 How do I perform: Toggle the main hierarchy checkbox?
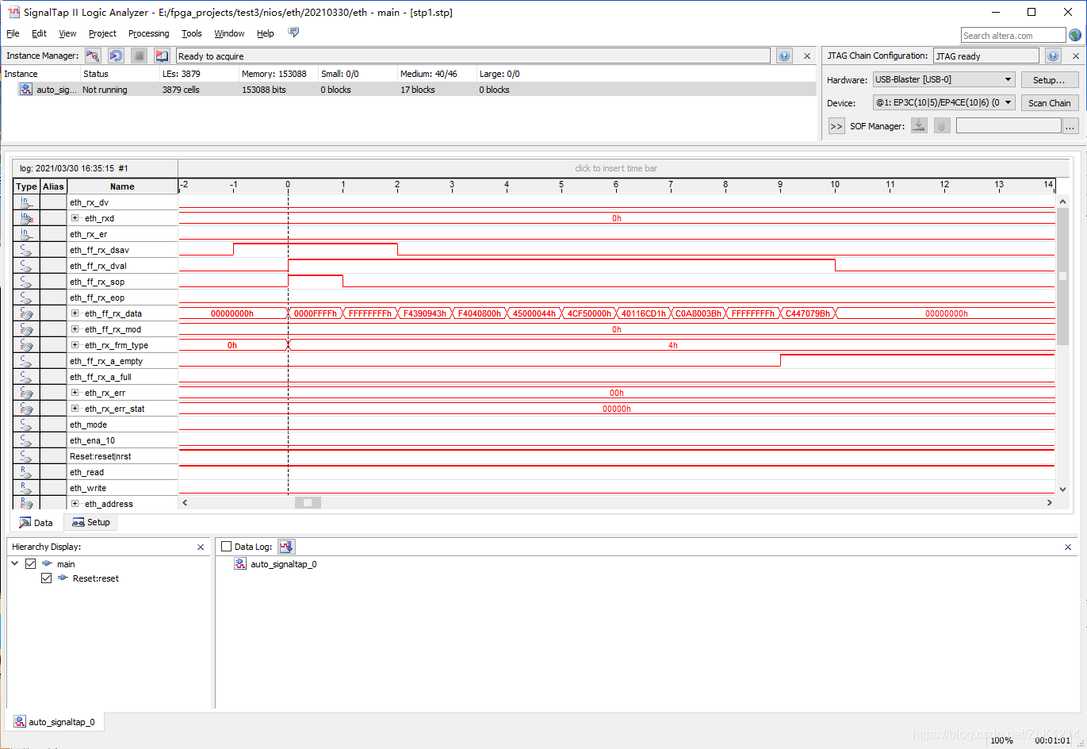coord(31,564)
